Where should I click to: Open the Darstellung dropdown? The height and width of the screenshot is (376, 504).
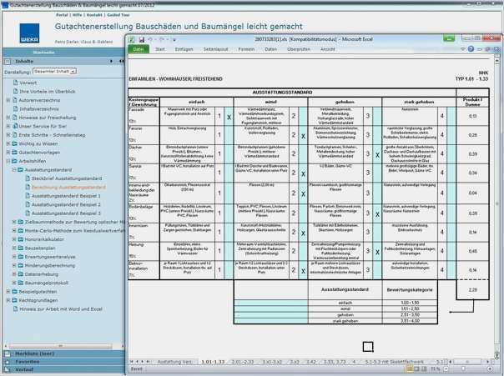pos(56,72)
